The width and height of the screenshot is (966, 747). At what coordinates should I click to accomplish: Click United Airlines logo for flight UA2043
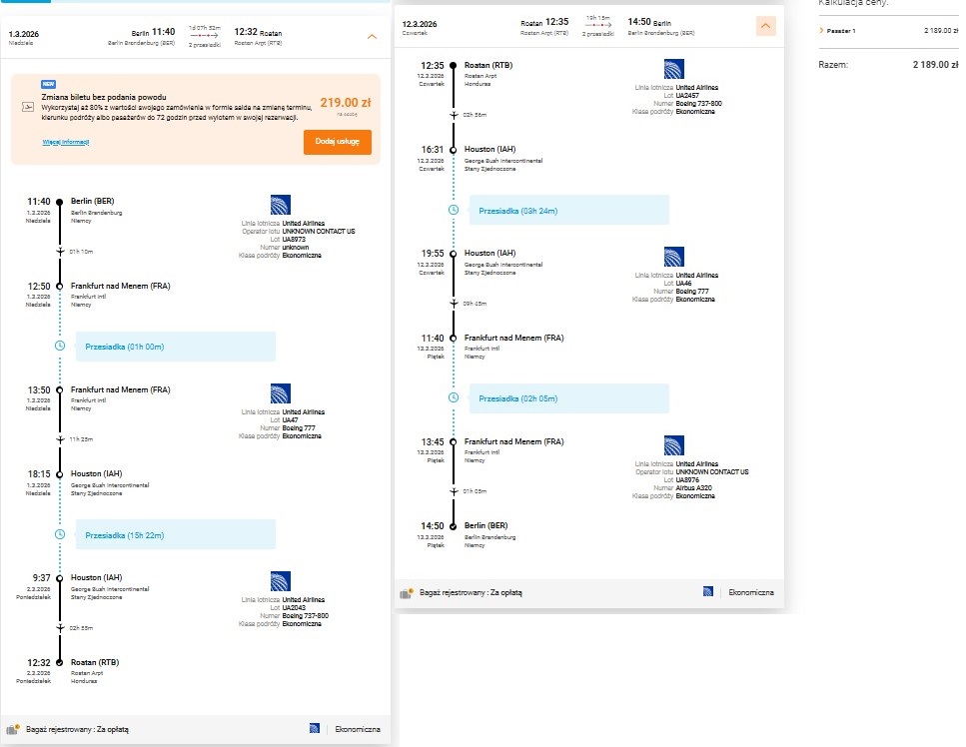click(x=281, y=581)
